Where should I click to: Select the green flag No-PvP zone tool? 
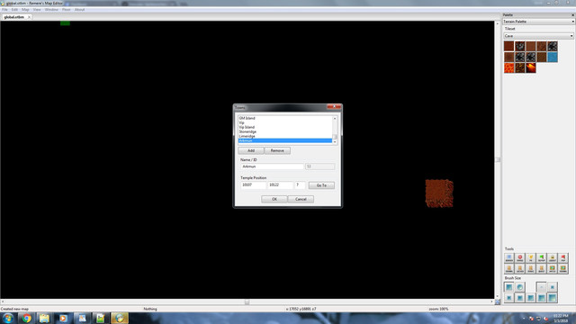pos(542,258)
